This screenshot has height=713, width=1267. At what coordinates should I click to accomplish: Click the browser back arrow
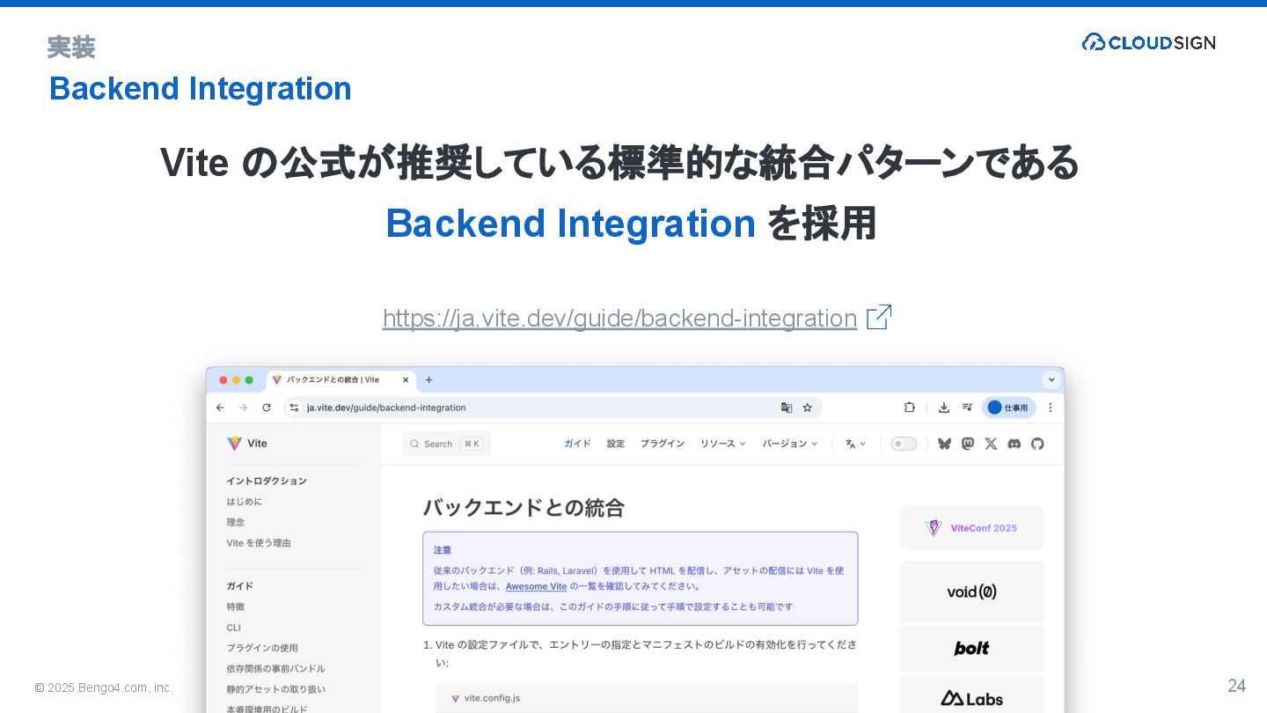click(x=220, y=408)
